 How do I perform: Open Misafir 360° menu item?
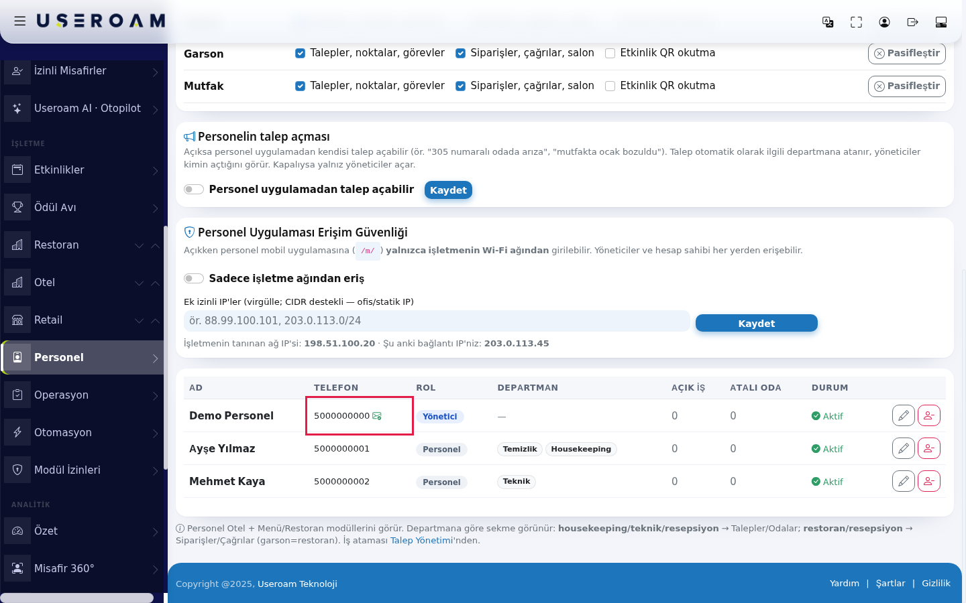[x=83, y=569]
